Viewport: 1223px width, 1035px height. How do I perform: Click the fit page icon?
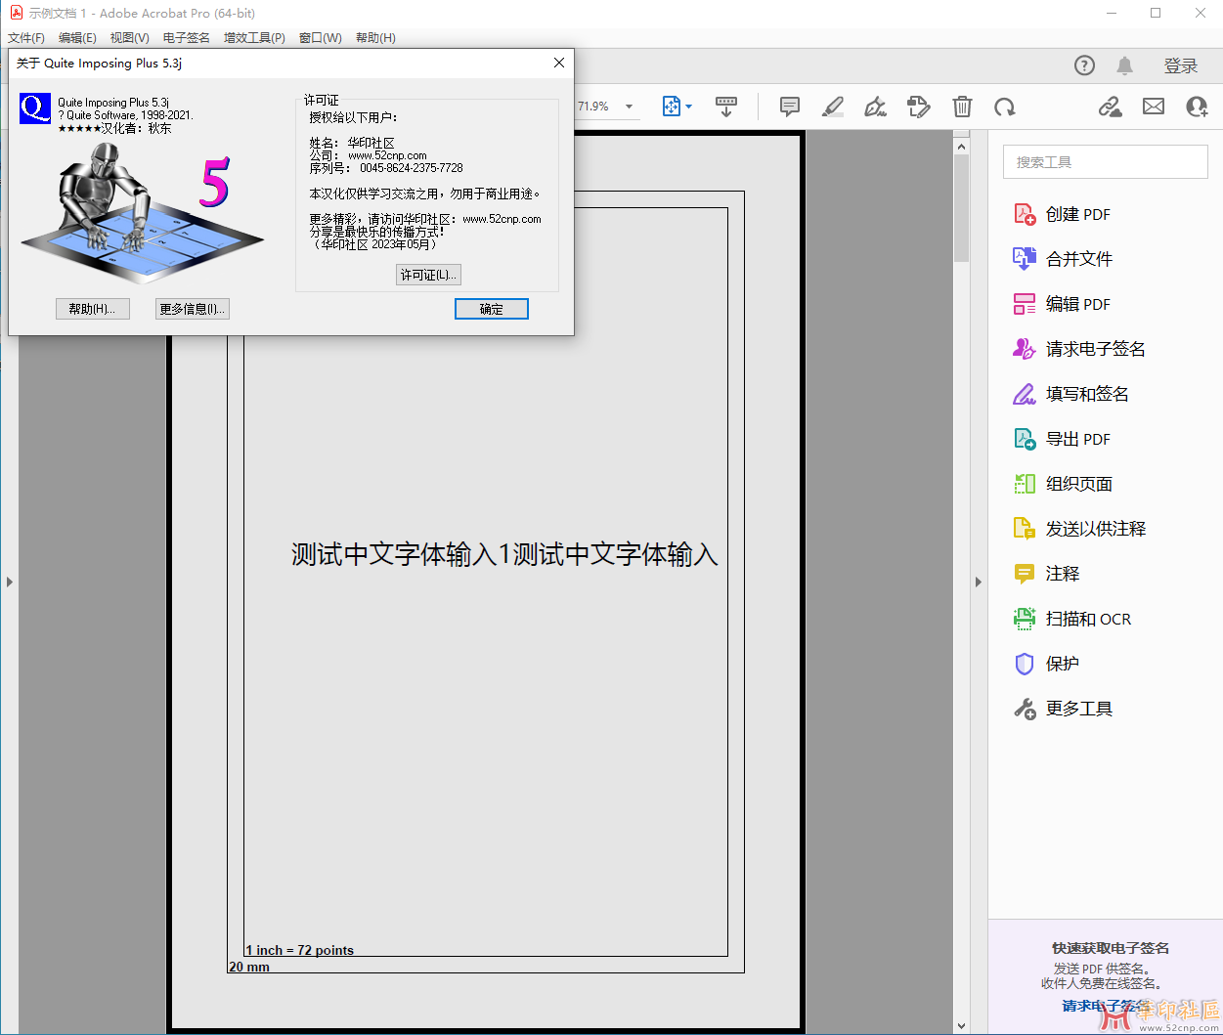[672, 107]
